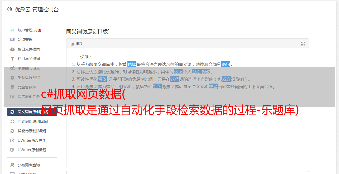Select UWriter原创标题 menu item
This screenshot has width=339, height=174.
coord(32,150)
